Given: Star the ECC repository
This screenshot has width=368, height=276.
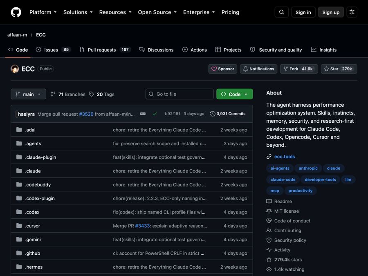Looking at the screenshot, I should coord(339,69).
